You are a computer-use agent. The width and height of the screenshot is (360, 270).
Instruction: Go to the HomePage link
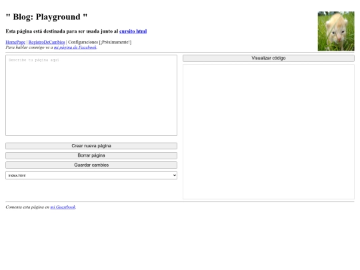coord(15,42)
